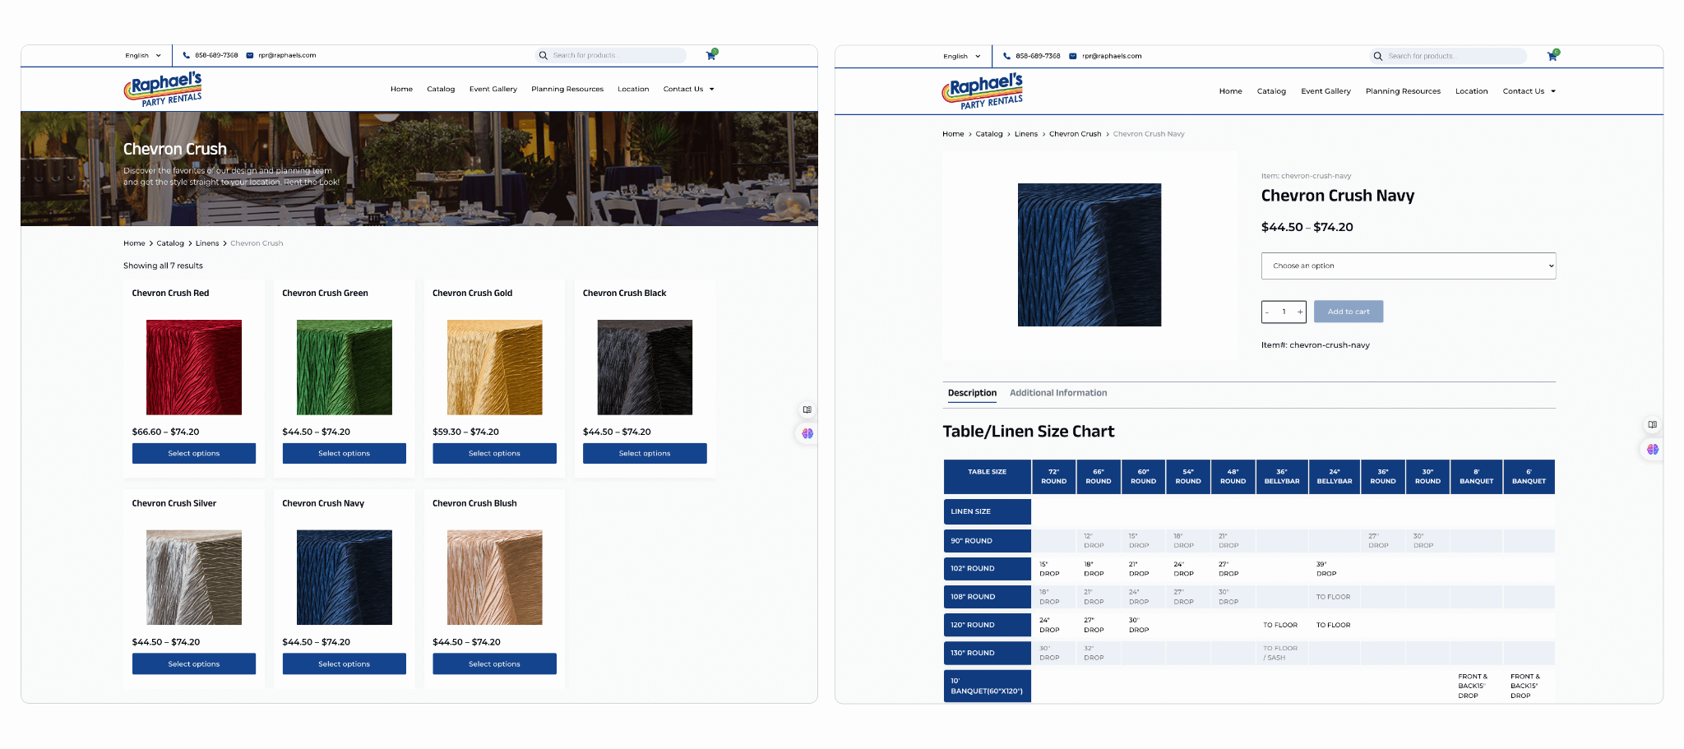Click Select options under Chevron Crush Red
The image size is (1684, 749).
pyautogui.click(x=194, y=453)
